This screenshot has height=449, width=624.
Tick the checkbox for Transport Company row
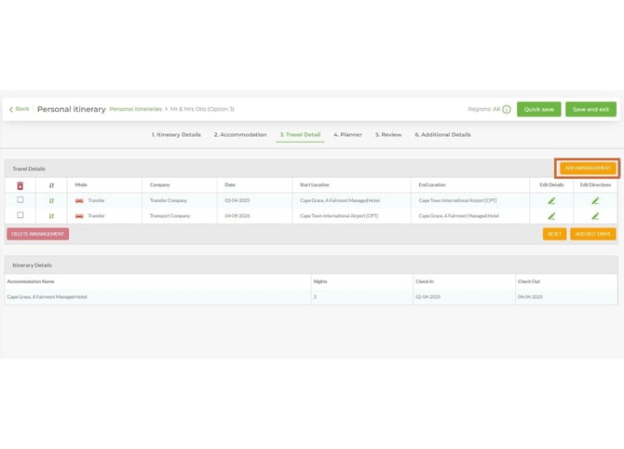tap(20, 215)
